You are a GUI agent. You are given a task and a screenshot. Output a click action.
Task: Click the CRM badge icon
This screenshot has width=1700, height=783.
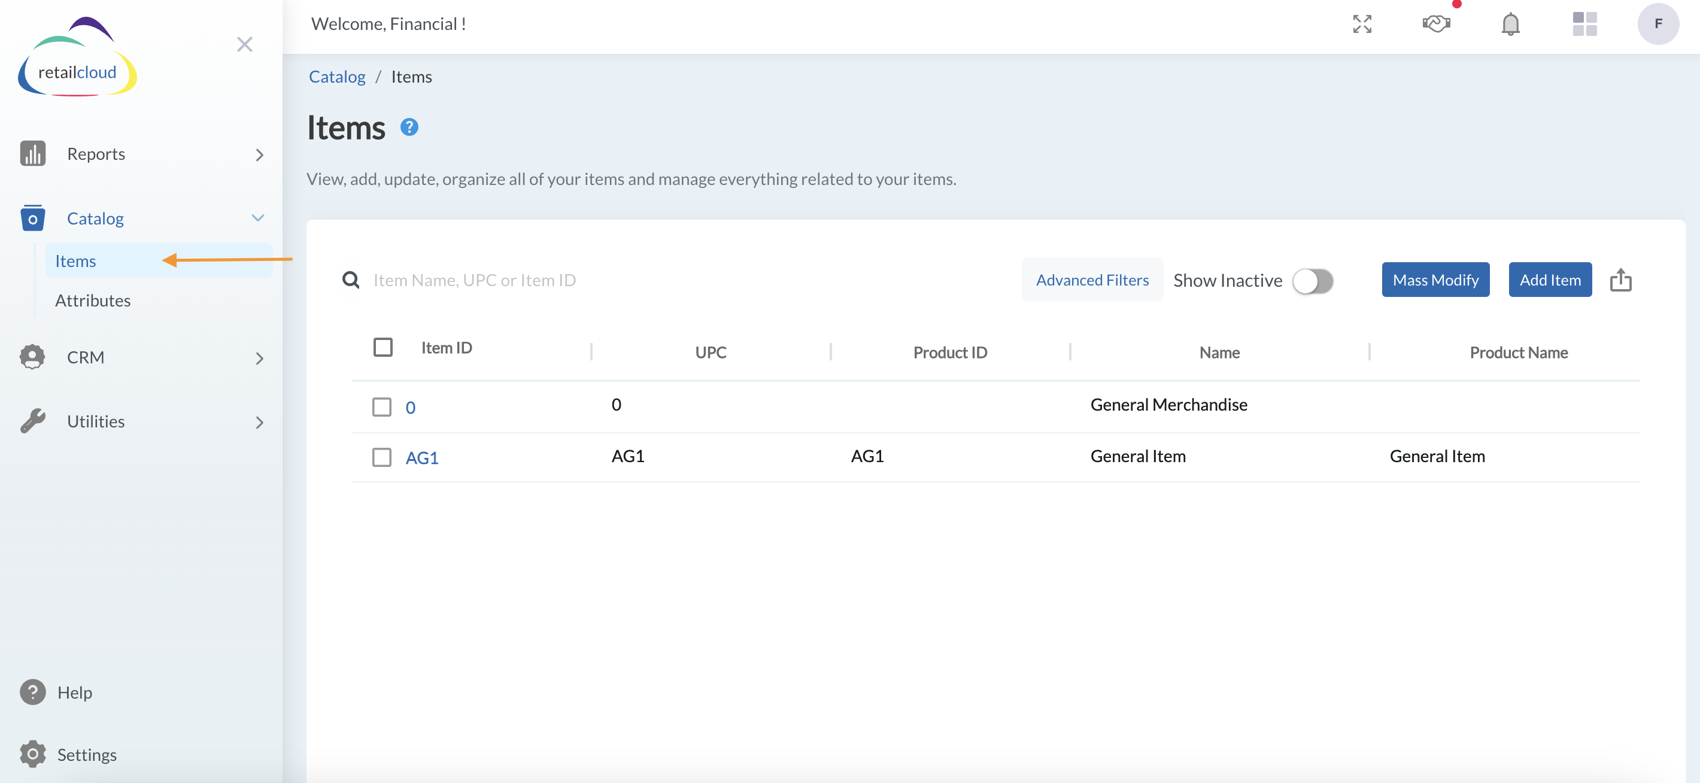pyautogui.click(x=32, y=357)
